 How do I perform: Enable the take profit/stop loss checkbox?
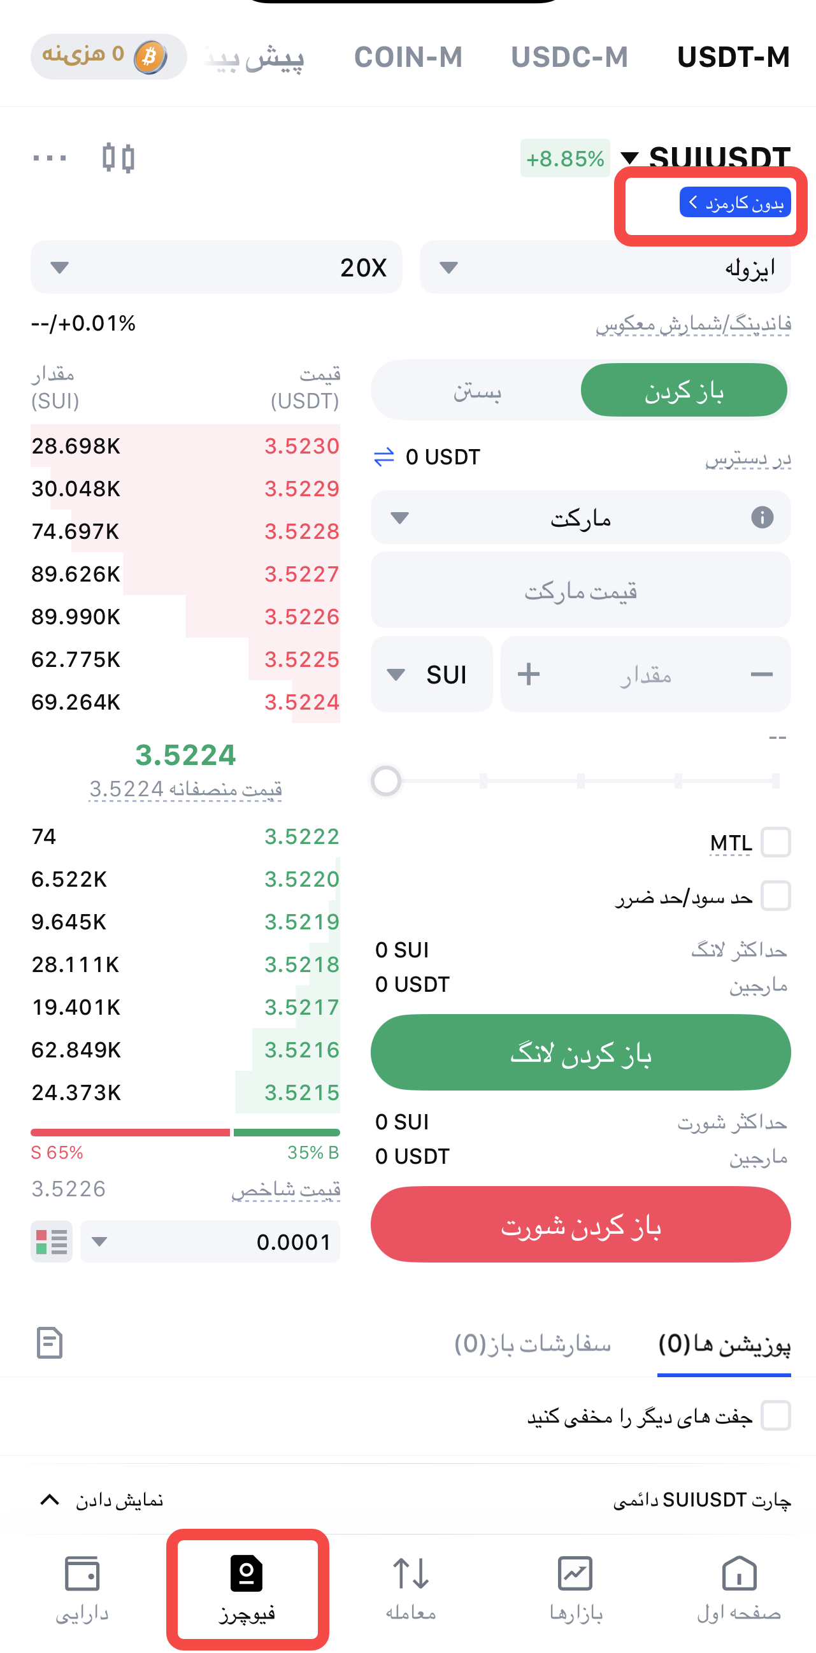coord(776,896)
